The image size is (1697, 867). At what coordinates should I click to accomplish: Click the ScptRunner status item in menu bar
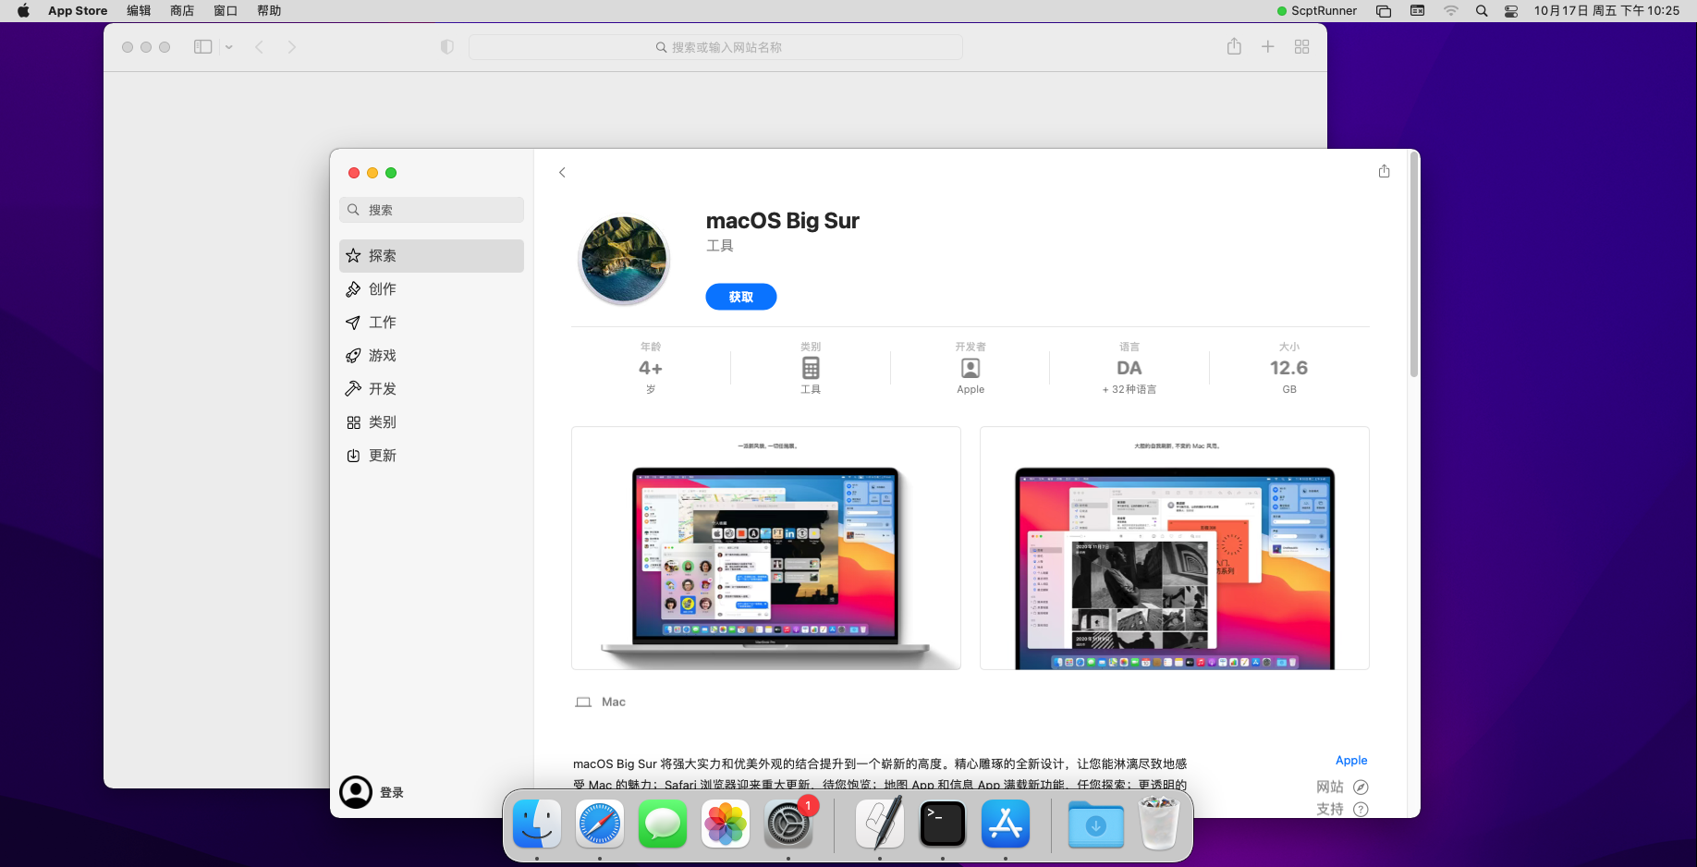[1317, 11]
